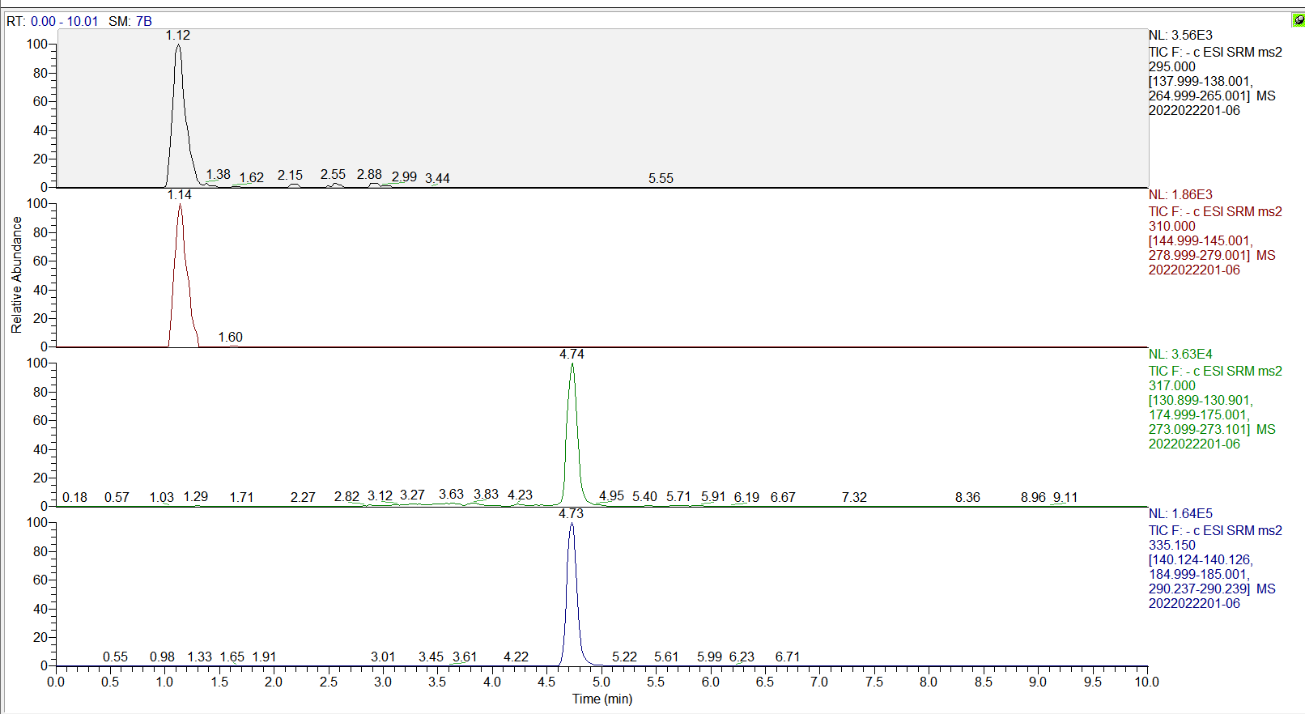This screenshot has height=714, width=1305.
Task: Click the 1.60 label in red chromatogram
Action: click(230, 337)
